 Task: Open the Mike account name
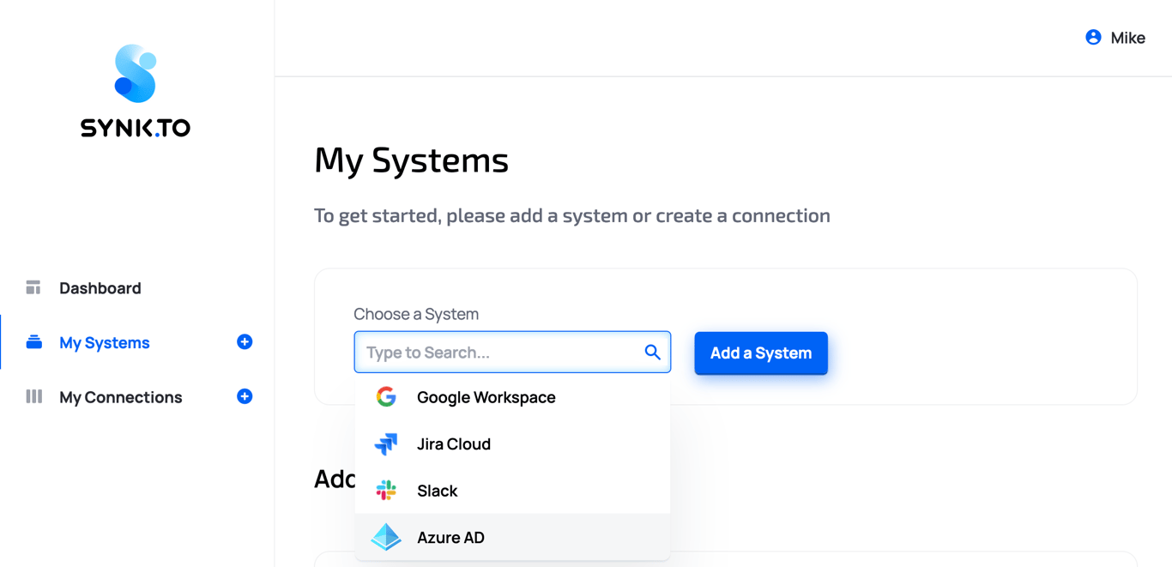click(1128, 38)
